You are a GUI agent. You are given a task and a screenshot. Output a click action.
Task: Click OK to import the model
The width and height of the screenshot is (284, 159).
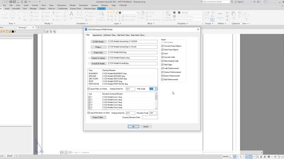133,127
